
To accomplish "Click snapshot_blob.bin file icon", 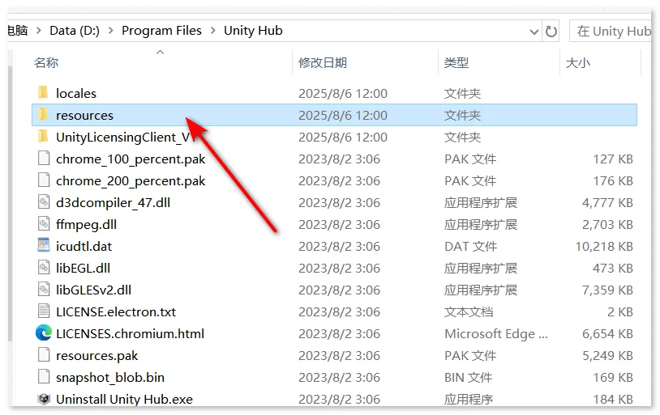I will click(43, 377).
